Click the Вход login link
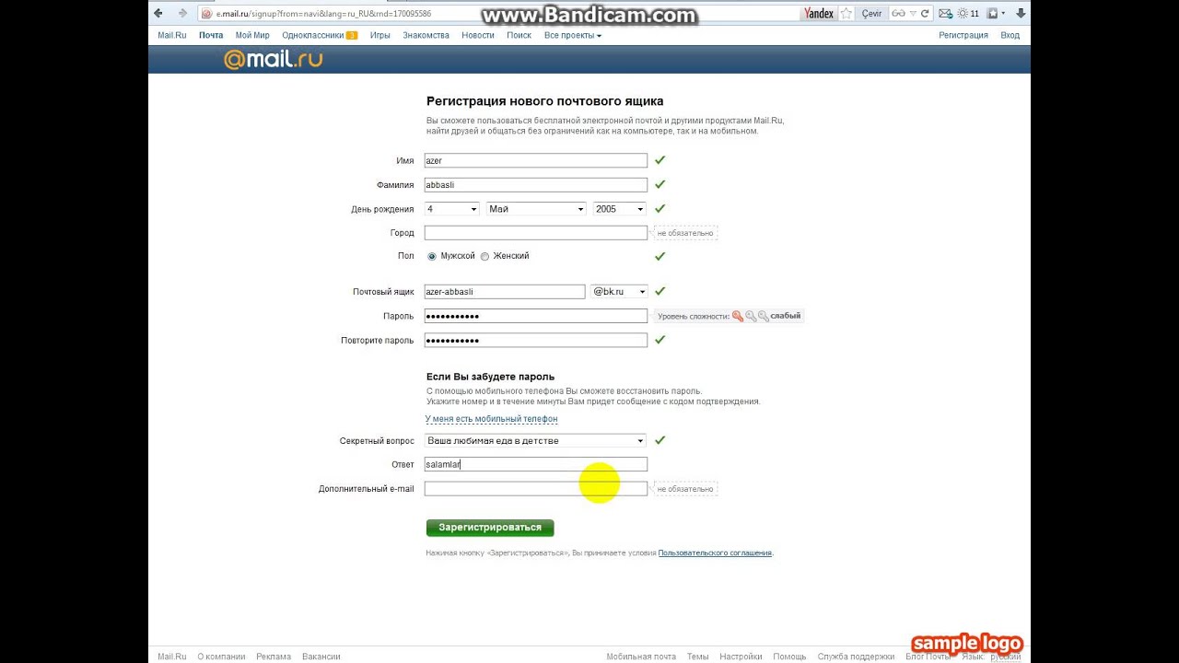The width and height of the screenshot is (1179, 663). point(1010,35)
